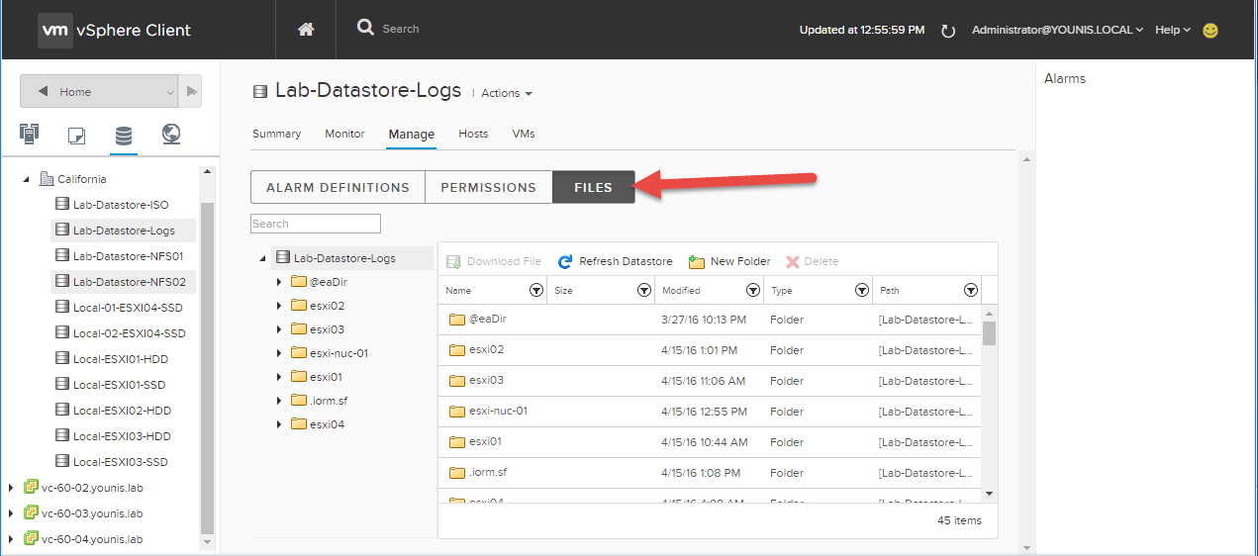
Task: Open the Networking globe navigator icon
Action: pyautogui.click(x=171, y=134)
